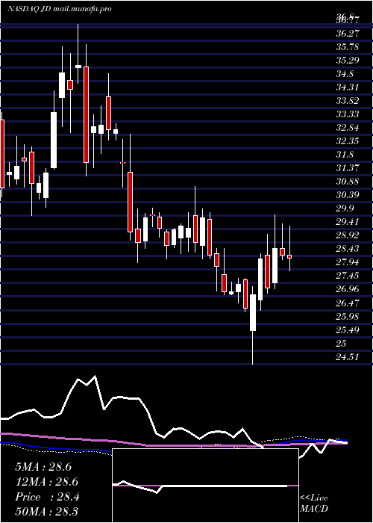Image resolution: width=373 pixels, height=523 pixels.
Task: Click the <<Live MACD label
Action: tap(314, 503)
